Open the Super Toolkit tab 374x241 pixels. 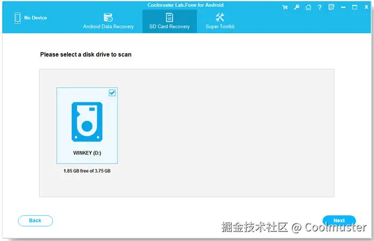click(220, 21)
